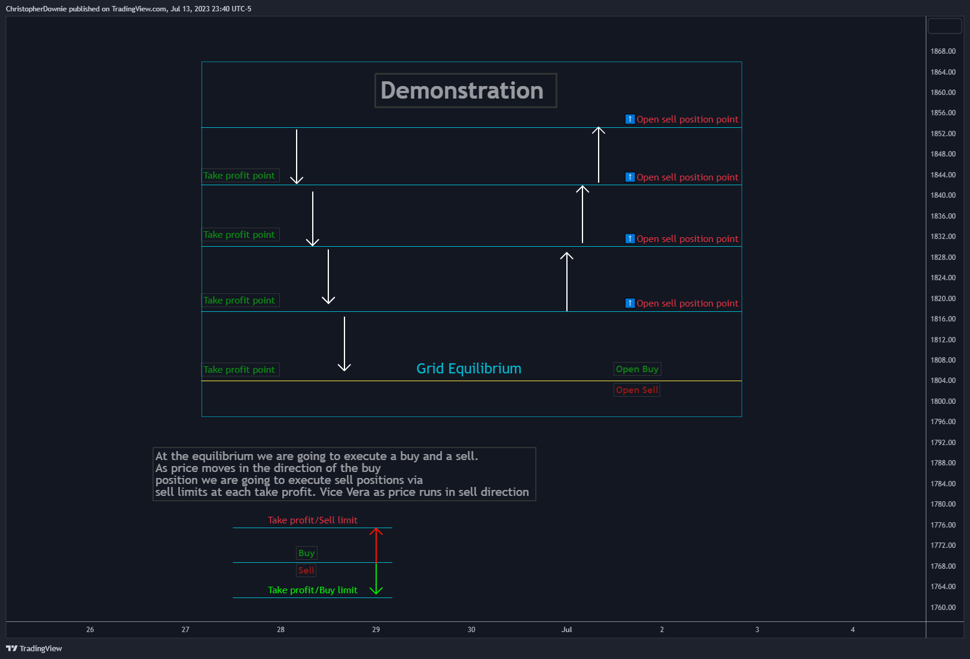The image size is (970, 659).
Task: Select the small green Buy label
Action: tap(307, 553)
